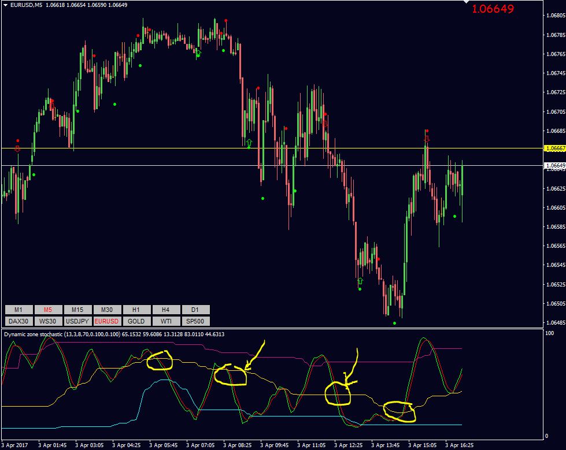The height and width of the screenshot is (450, 566).
Task: Select red sell arrow on the 1.06667 line at far left
Action: 17,148
